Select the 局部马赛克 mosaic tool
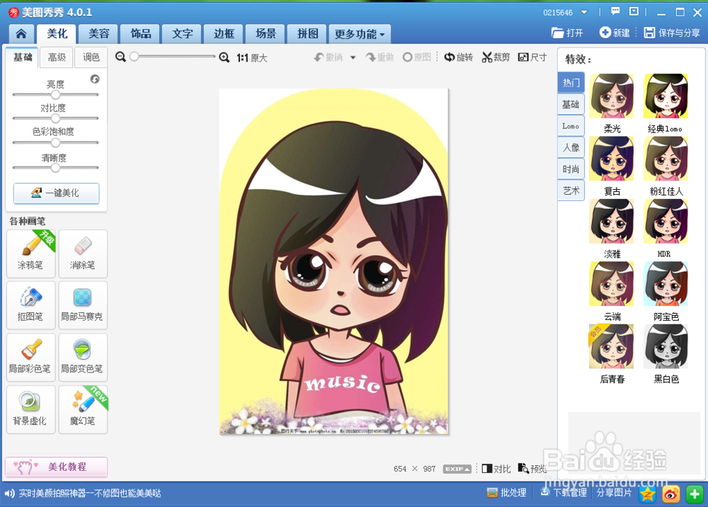 point(83,305)
